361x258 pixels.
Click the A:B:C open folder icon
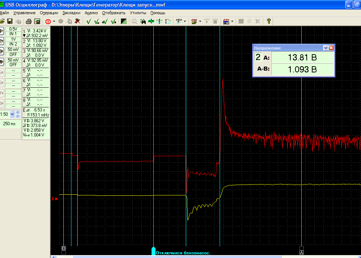pos(194,21)
